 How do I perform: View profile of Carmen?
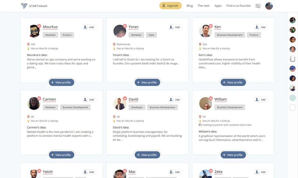[61, 155]
